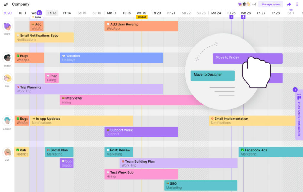Click the yellow Global marker under We 19
303x192 pixels.
142,17
